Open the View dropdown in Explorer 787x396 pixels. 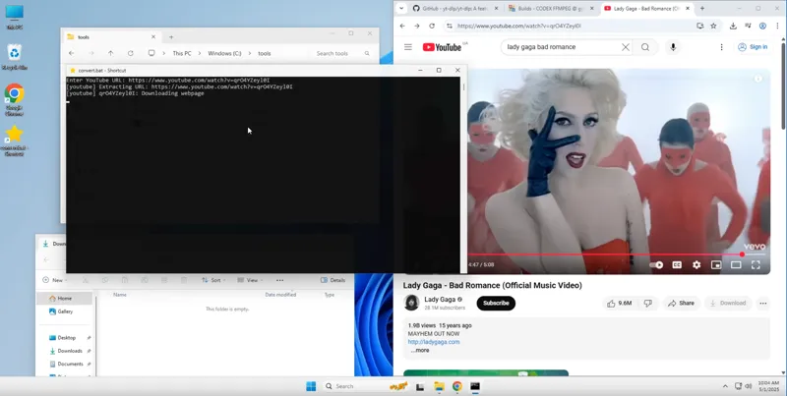[x=250, y=280]
